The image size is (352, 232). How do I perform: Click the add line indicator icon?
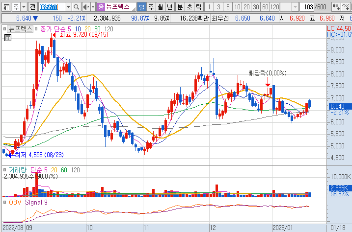coord(346,7)
